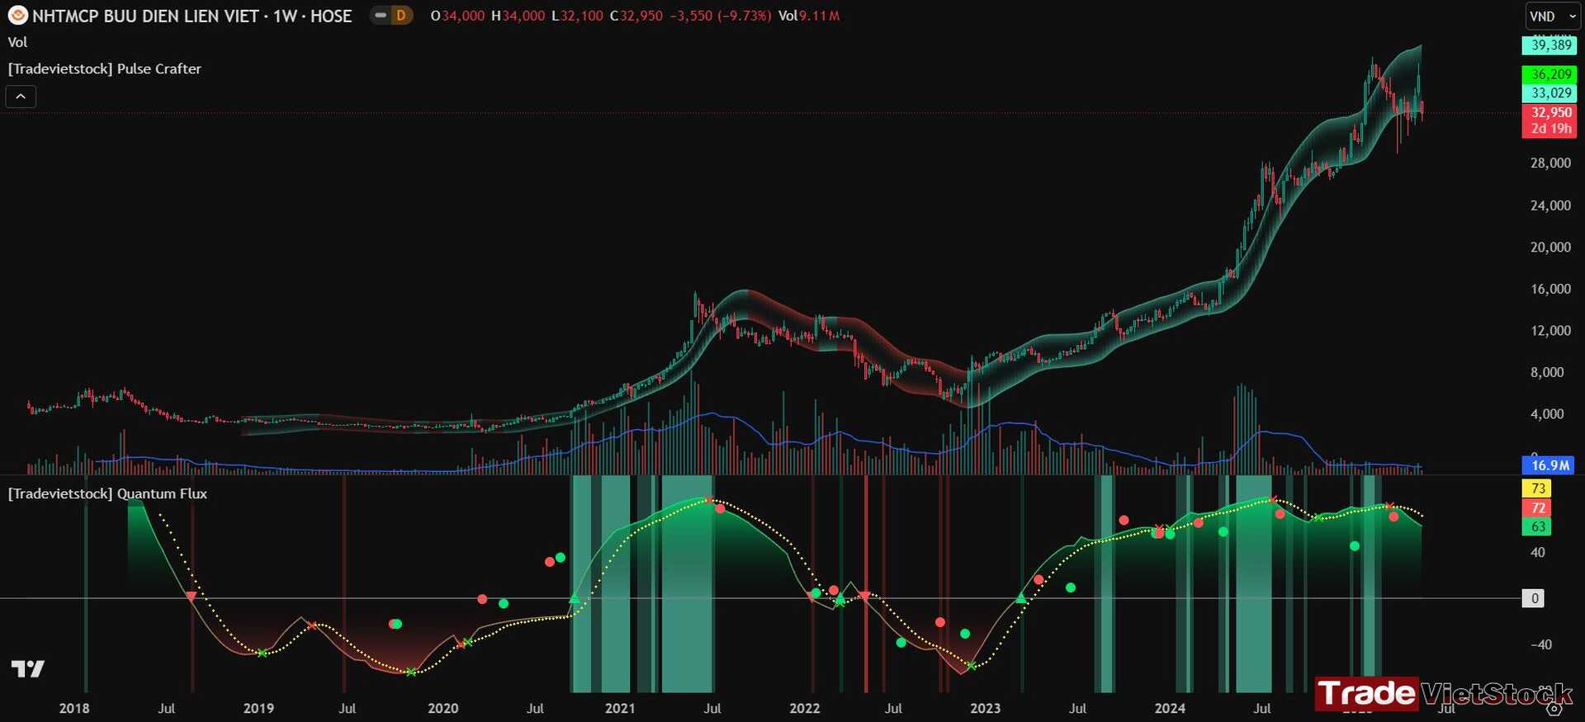Click the Jul label between 2022 and 2023
The height and width of the screenshot is (722, 1585).
[893, 708]
